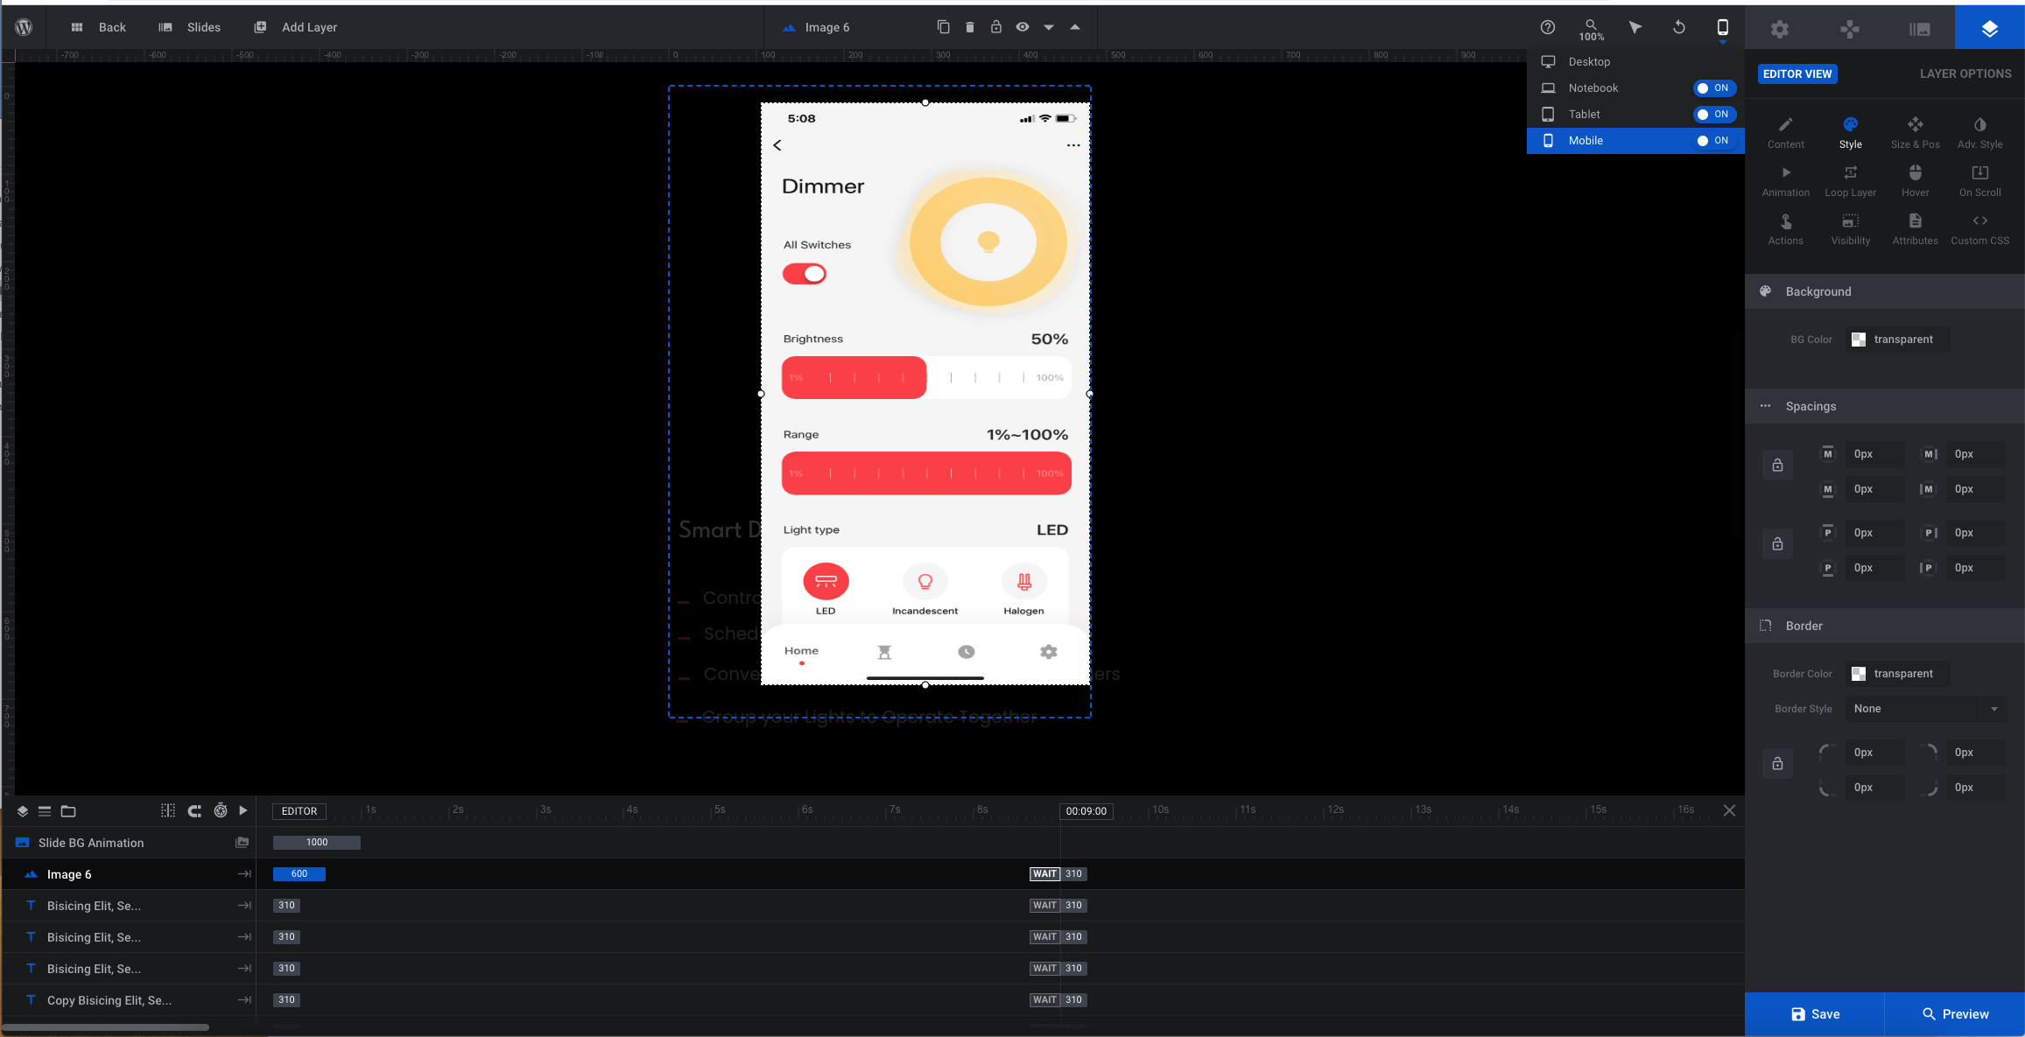Pick the BG Color transparent swatch
This screenshot has height=1037, width=2025.
(x=1898, y=340)
